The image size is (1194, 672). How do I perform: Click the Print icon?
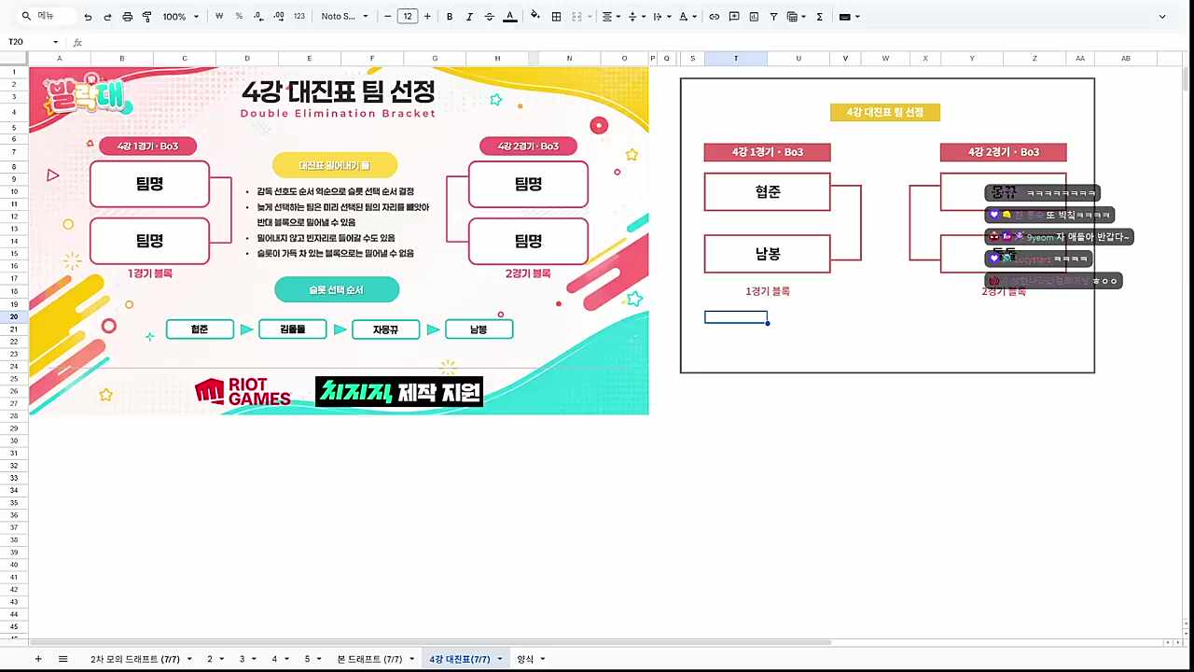click(128, 17)
